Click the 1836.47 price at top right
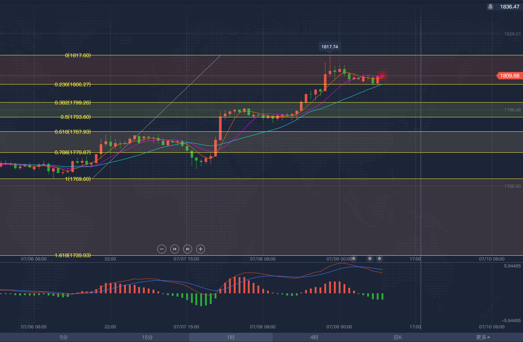This screenshot has height=342, width=523. coord(510,7)
